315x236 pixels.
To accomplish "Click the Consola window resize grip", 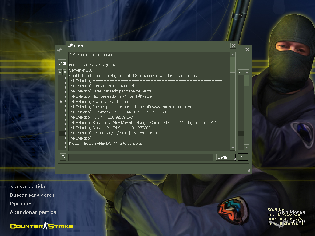I will point(234,160).
